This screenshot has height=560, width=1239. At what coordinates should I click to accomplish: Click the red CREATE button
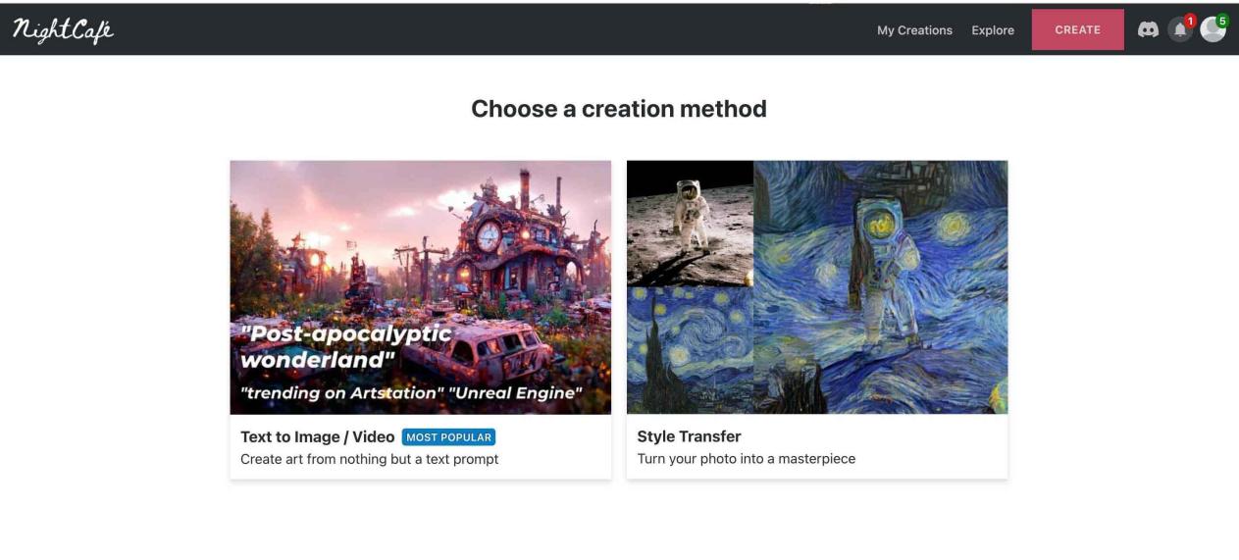(1077, 29)
